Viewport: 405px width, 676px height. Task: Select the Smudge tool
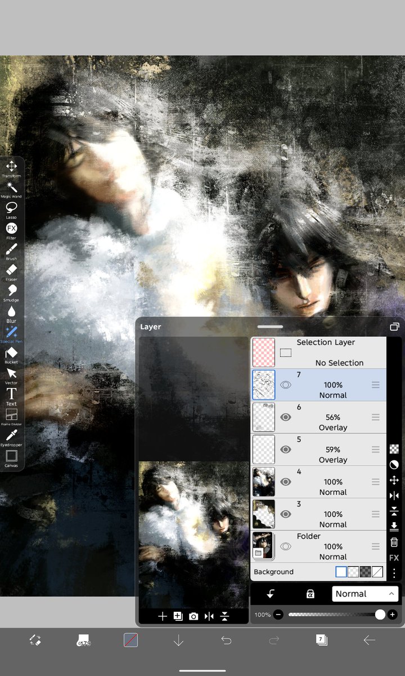[x=11, y=292]
